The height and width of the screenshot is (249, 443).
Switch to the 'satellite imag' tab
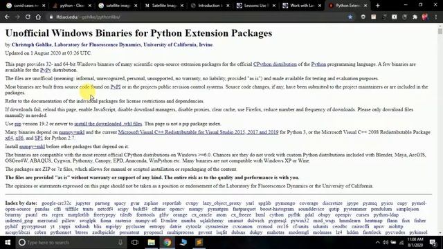tap(118, 6)
